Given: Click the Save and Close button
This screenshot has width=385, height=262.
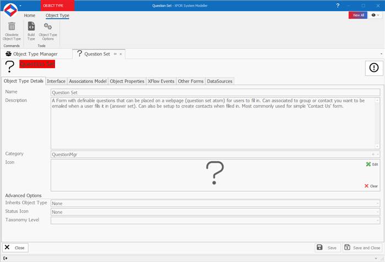Looking at the screenshot, I should [362, 248].
